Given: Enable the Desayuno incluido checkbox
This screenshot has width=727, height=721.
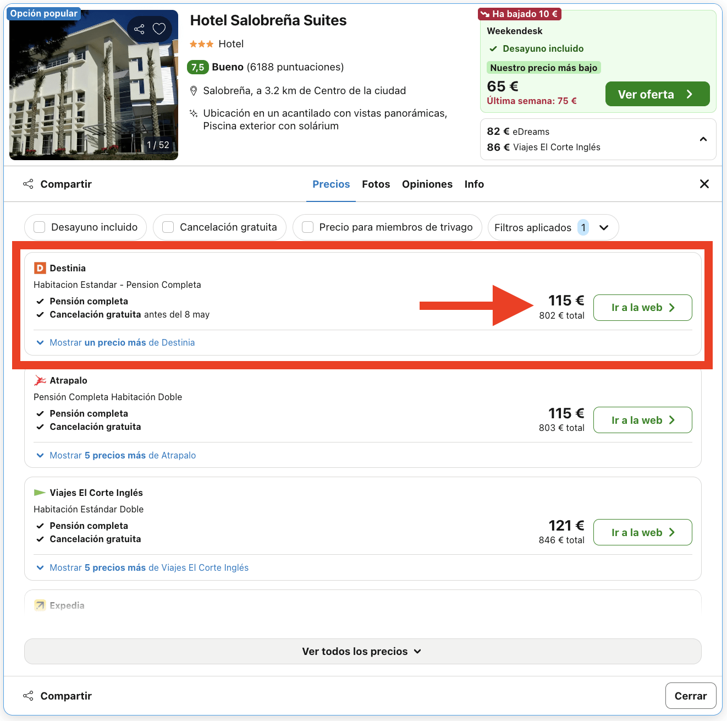Looking at the screenshot, I should (40, 227).
